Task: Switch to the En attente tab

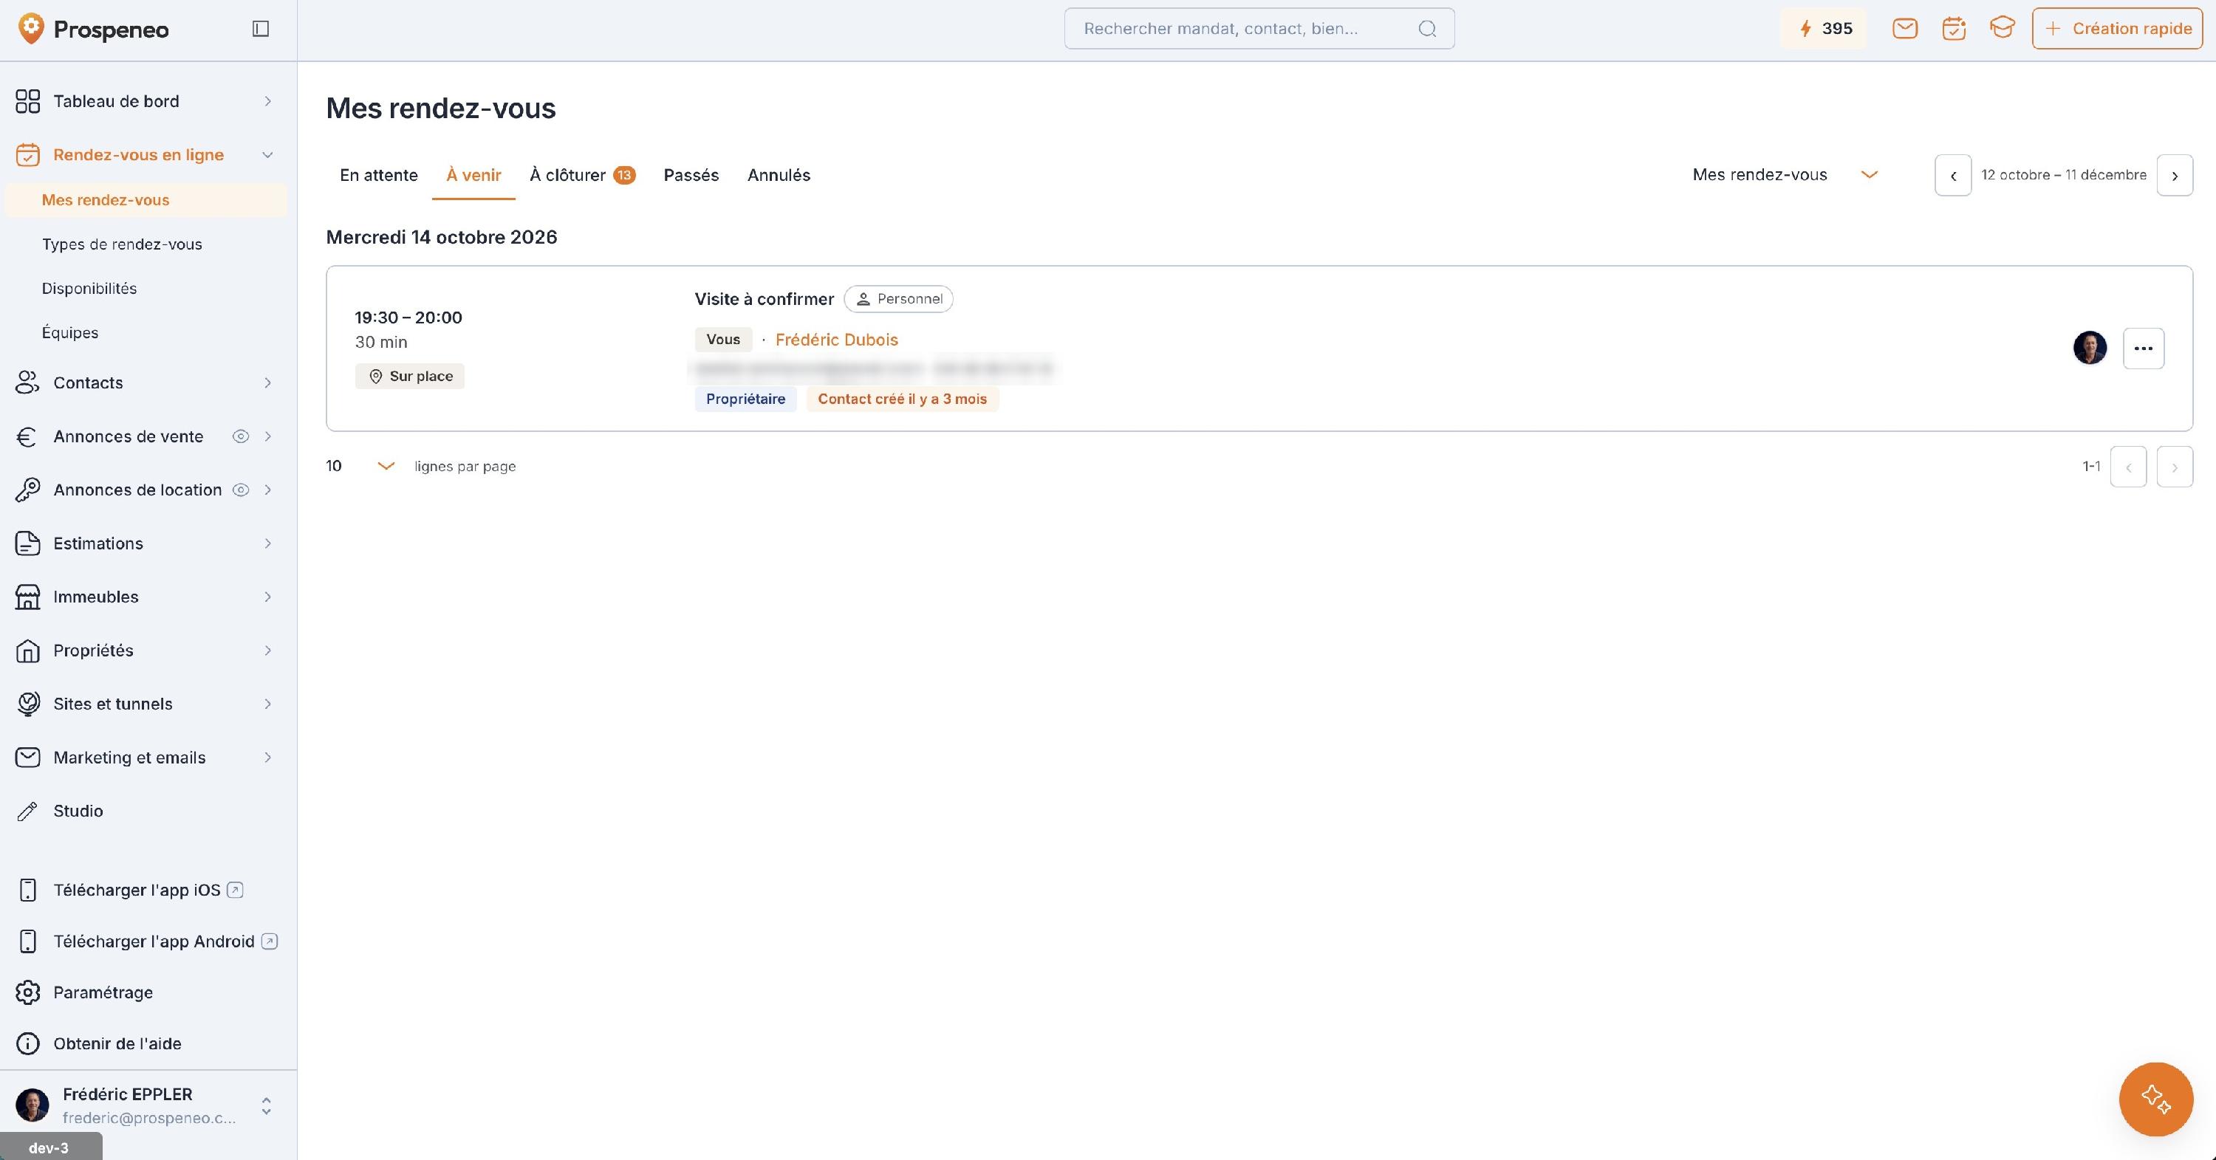Action: [378, 176]
